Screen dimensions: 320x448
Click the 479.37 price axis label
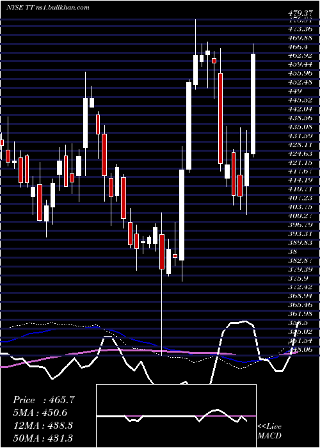[300, 14]
